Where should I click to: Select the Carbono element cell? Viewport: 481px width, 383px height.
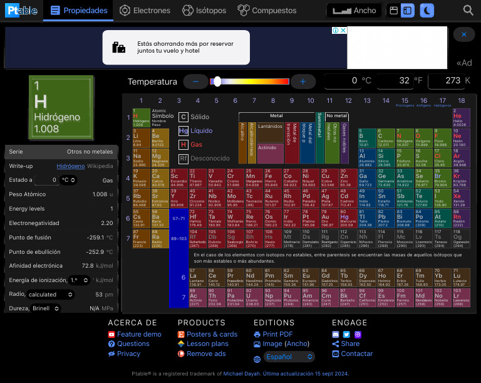point(386,138)
